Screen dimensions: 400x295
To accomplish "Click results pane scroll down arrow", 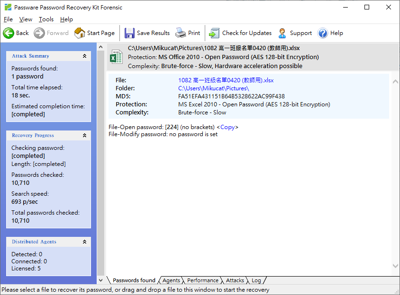I will coord(395,266).
